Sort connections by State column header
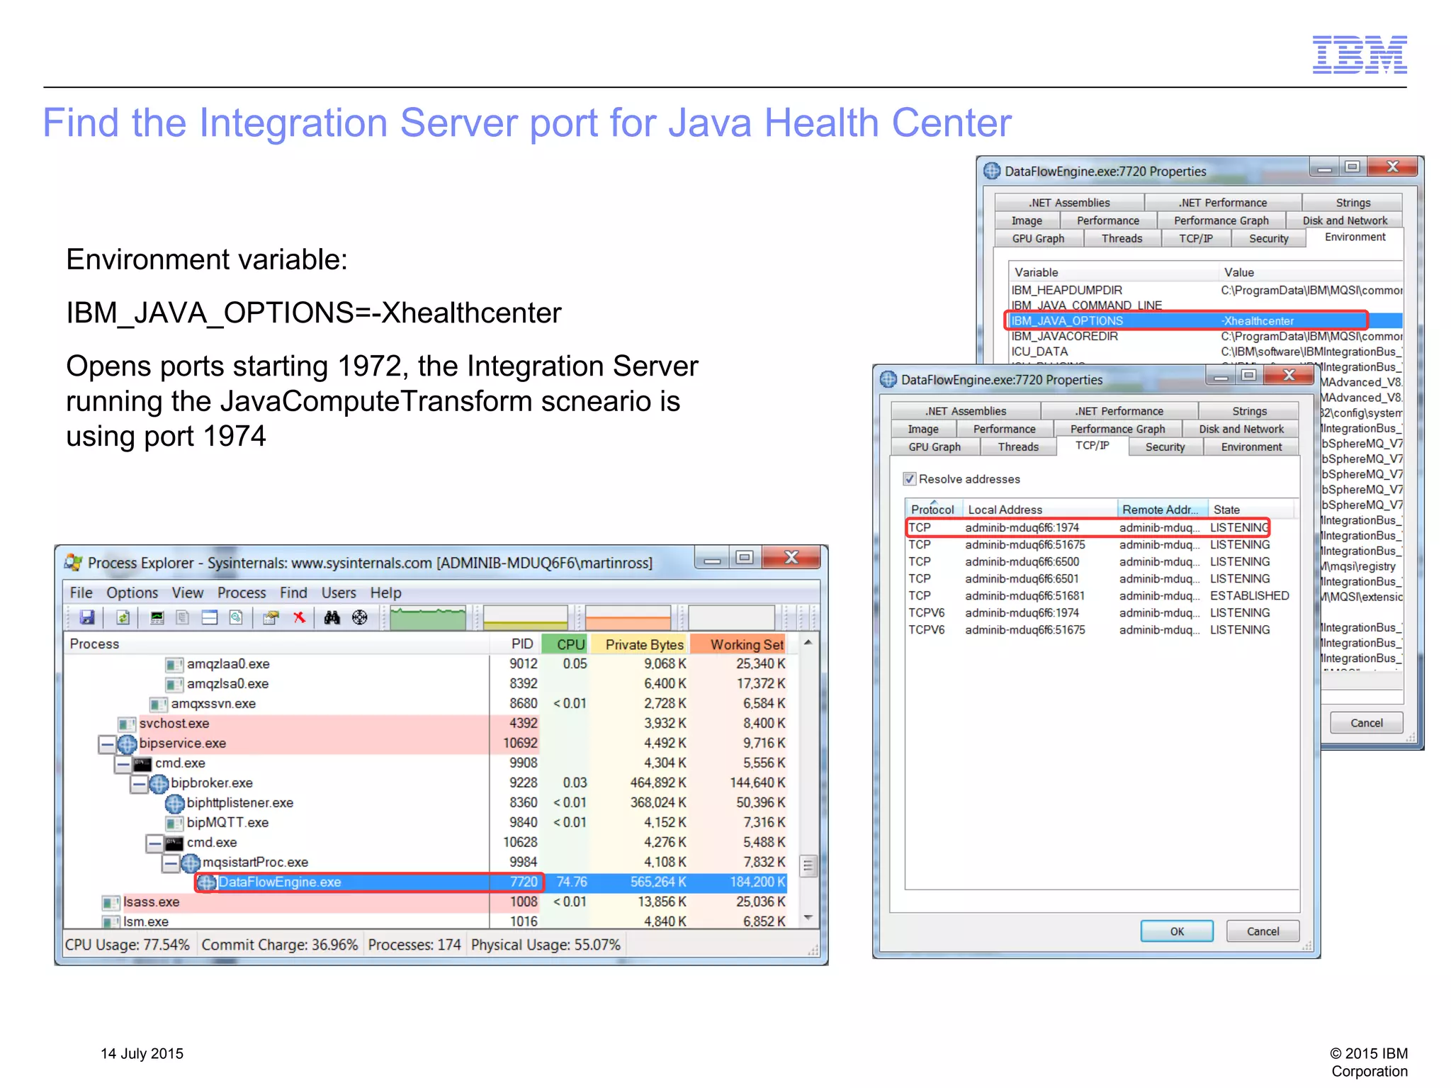 [x=1251, y=510]
